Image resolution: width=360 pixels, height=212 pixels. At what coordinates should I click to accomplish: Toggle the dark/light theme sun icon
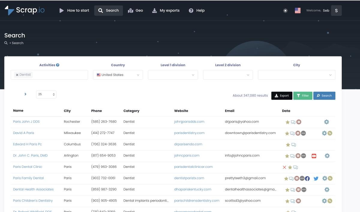click(x=285, y=10)
